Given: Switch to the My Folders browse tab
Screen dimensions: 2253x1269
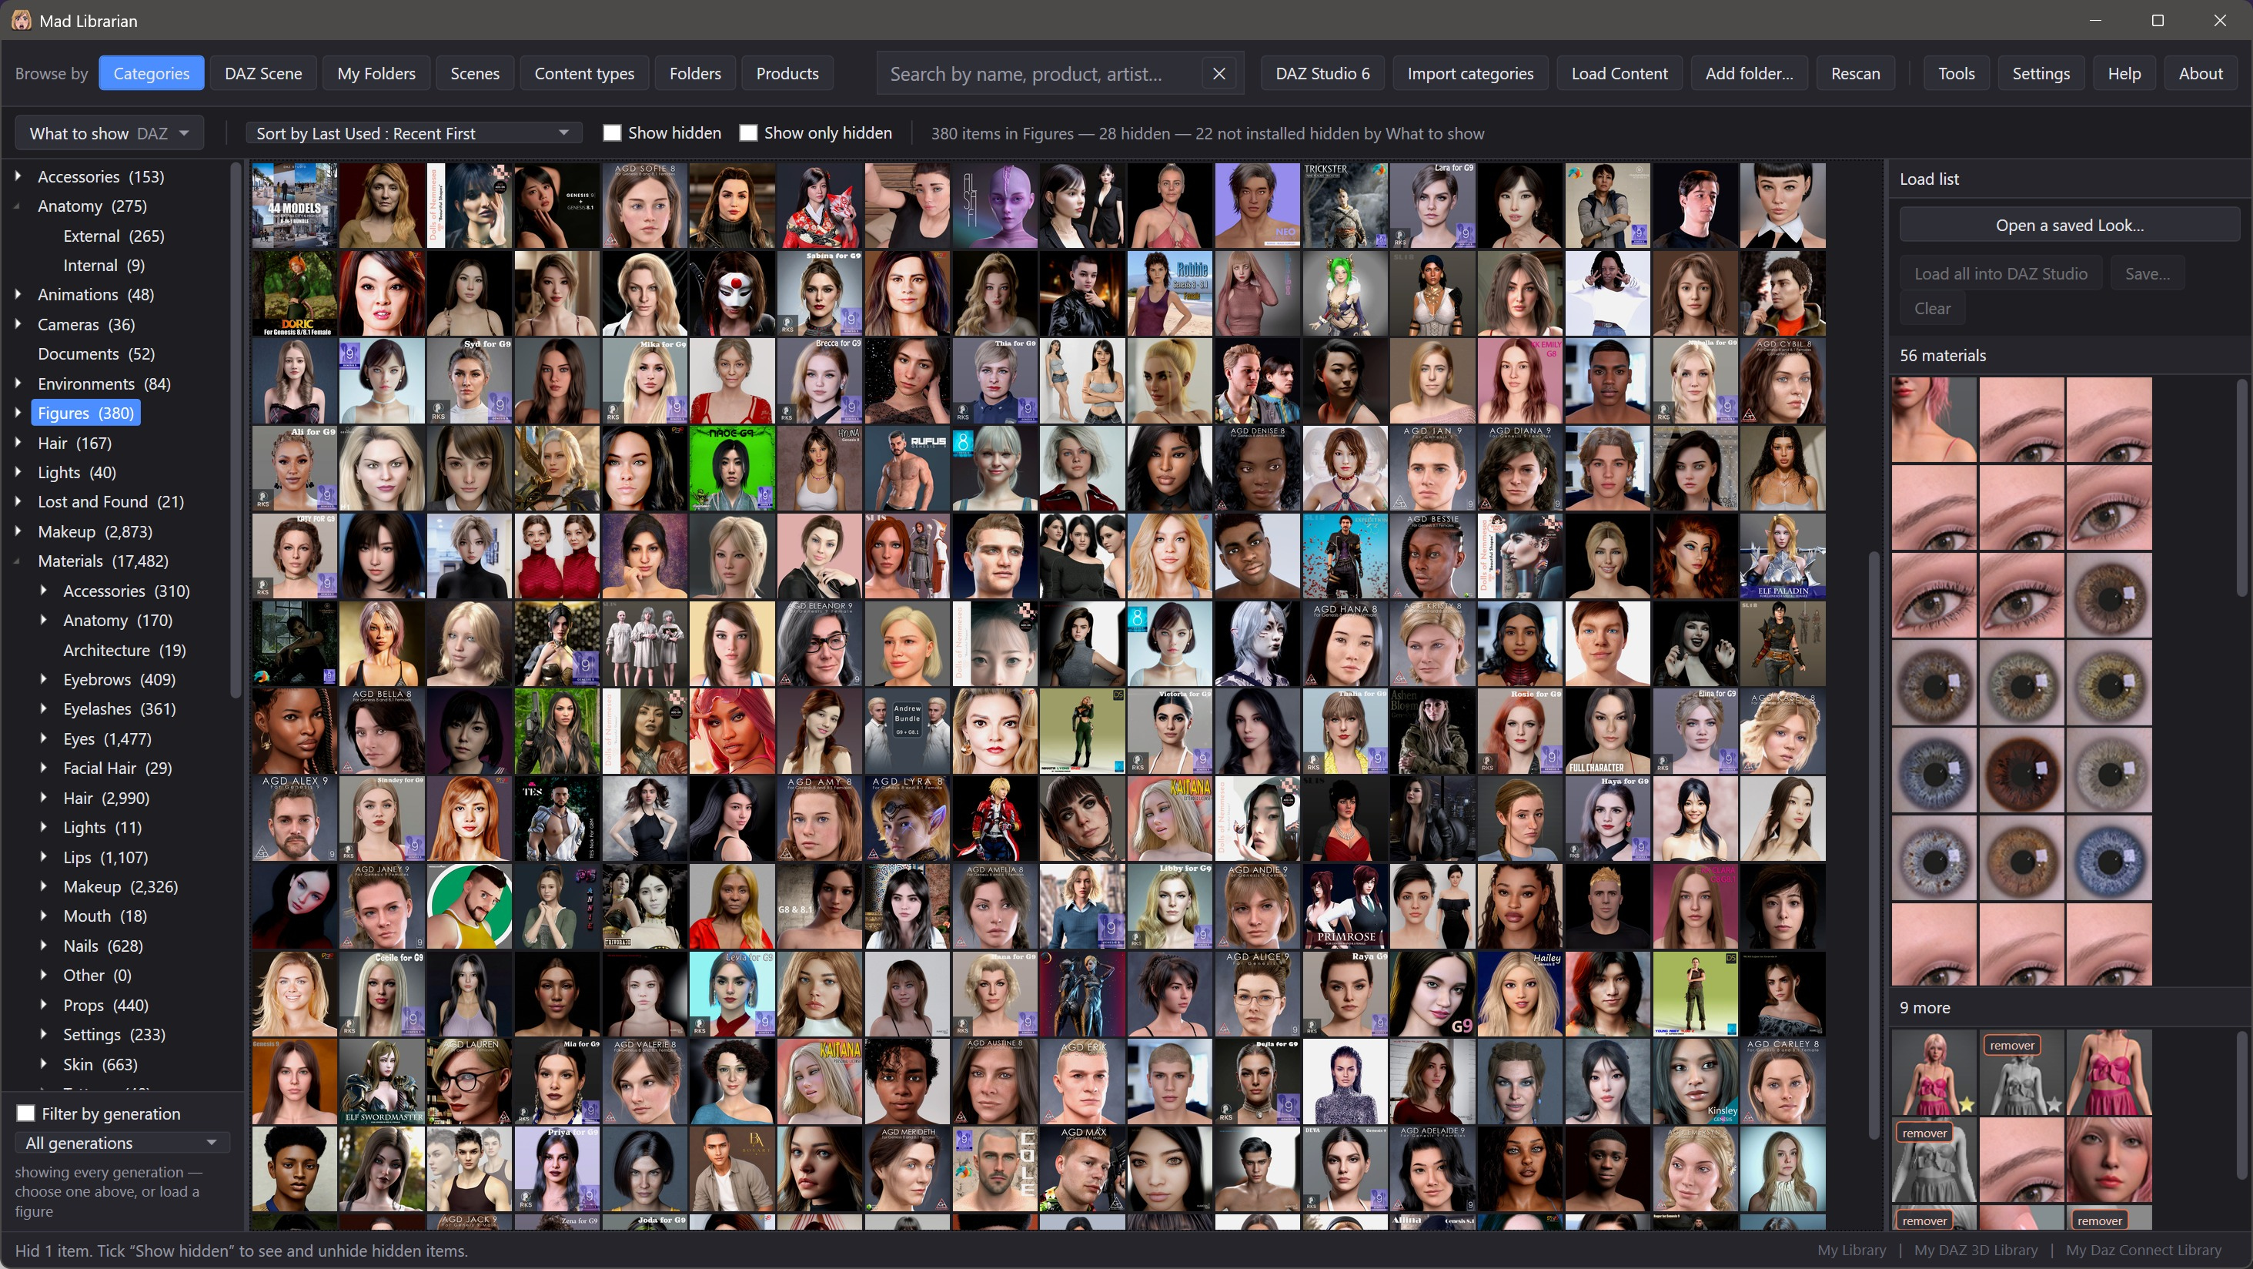Looking at the screenshot, I should tap(376, 73).
